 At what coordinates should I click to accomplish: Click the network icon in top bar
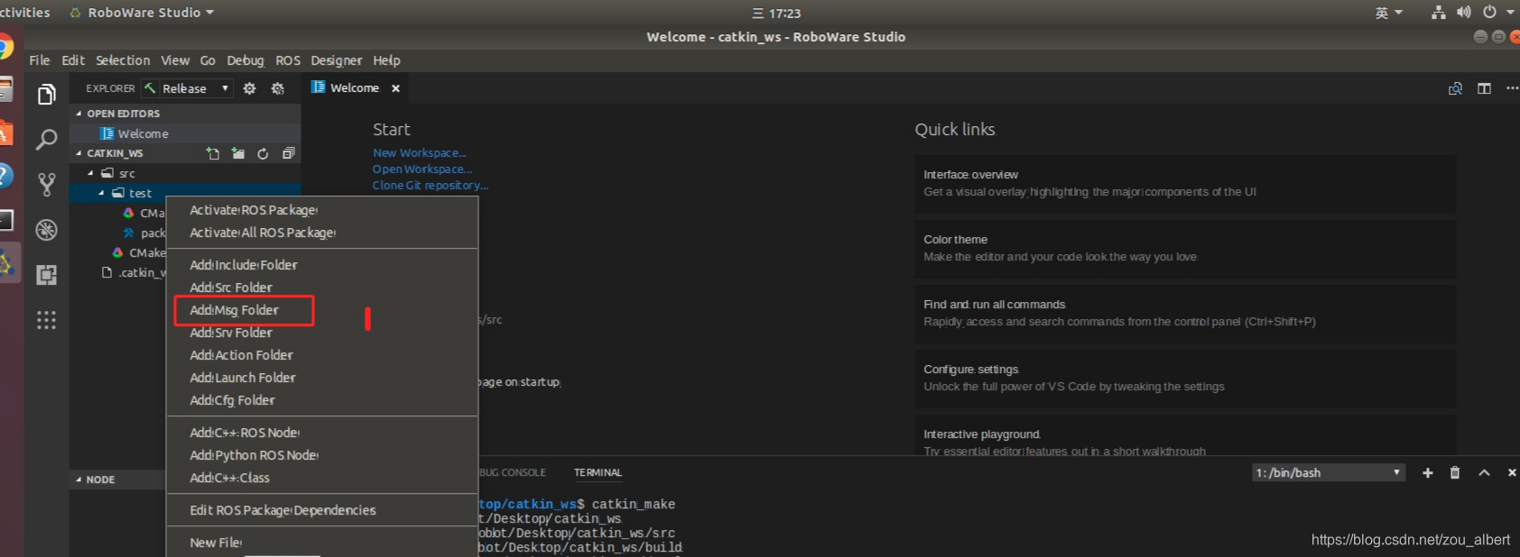coord(1439,13)
